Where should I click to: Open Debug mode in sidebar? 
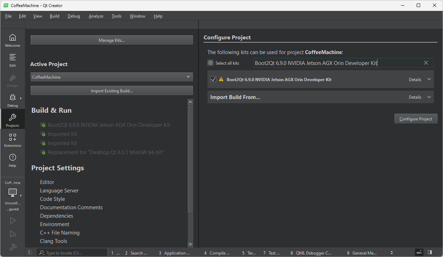coord(12,100)
